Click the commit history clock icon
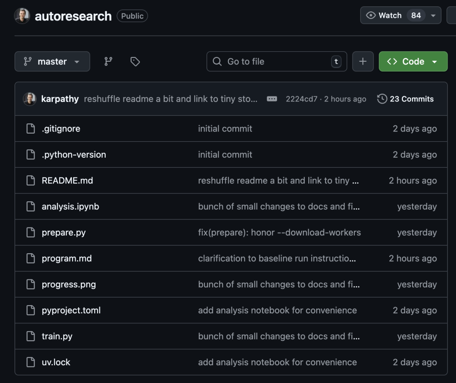The image size is (456, 383). click(382, 99)
